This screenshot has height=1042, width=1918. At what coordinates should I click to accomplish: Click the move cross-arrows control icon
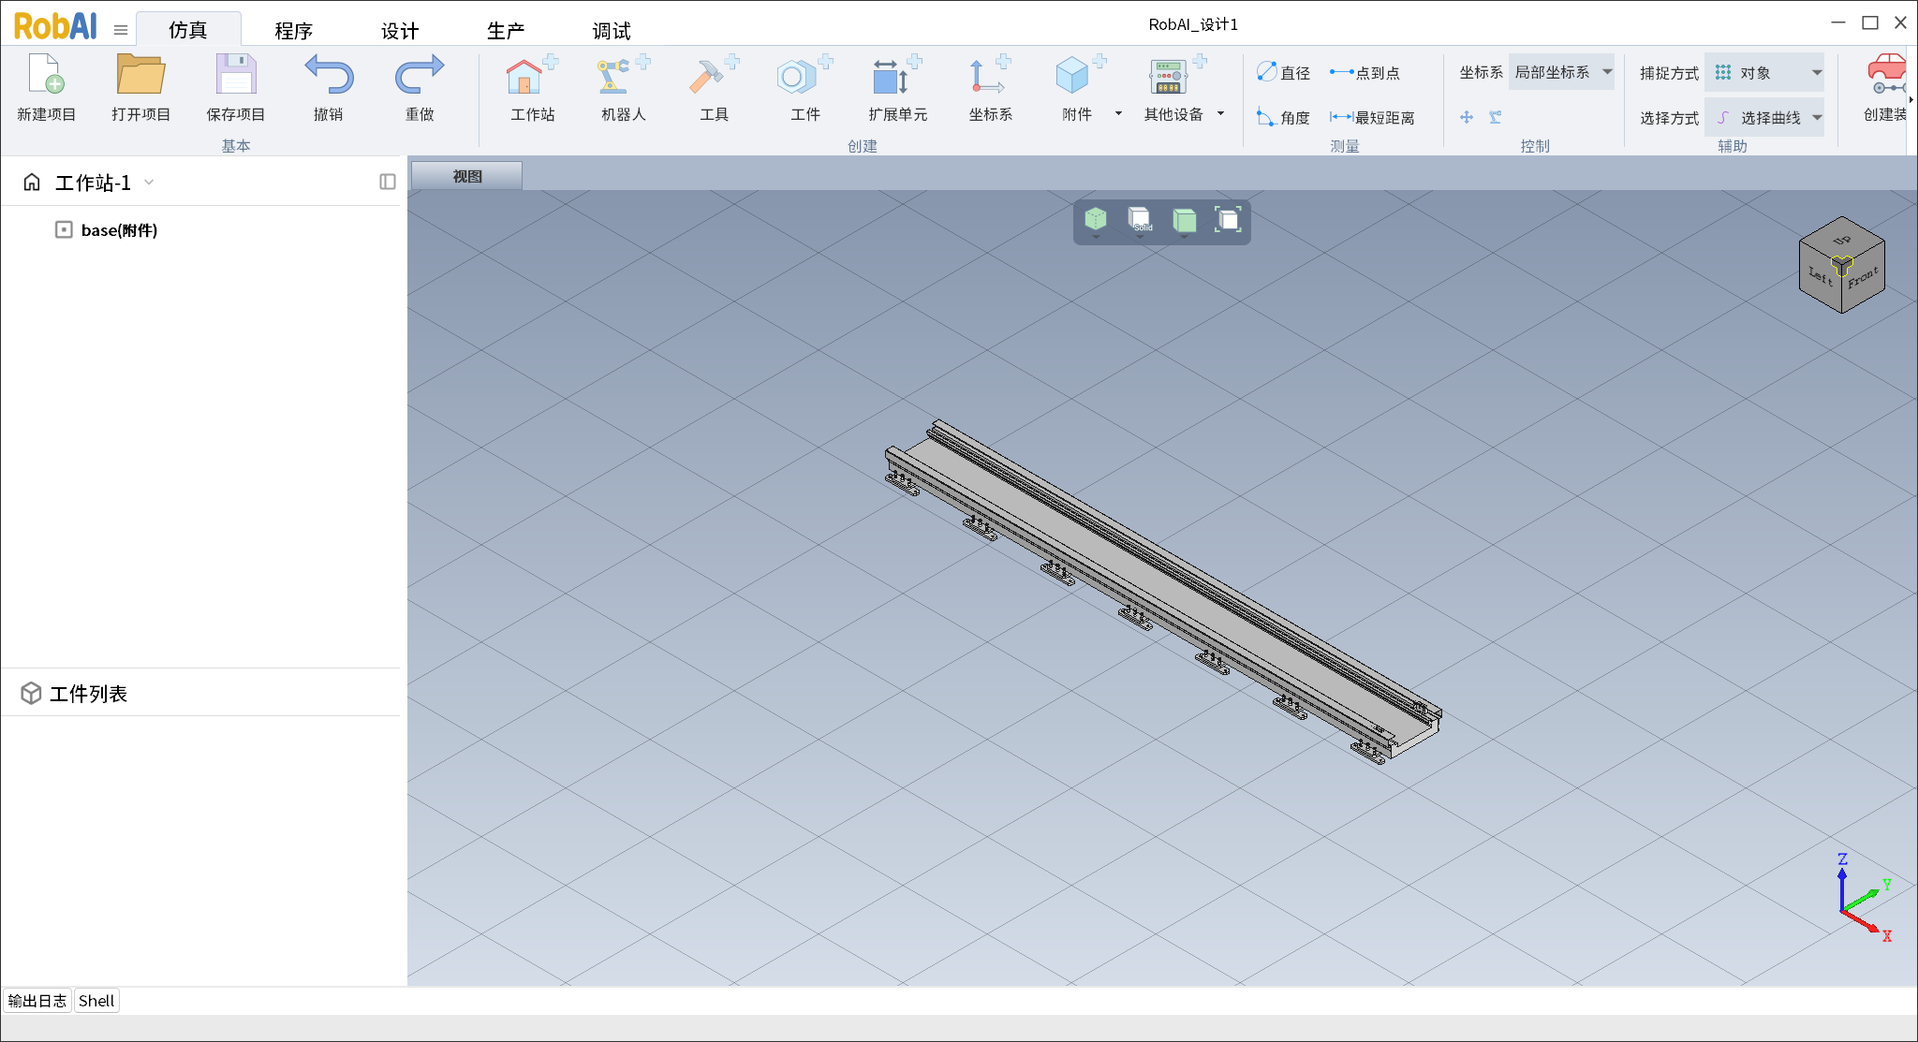pyautogui.click(x=1467, y=117)
